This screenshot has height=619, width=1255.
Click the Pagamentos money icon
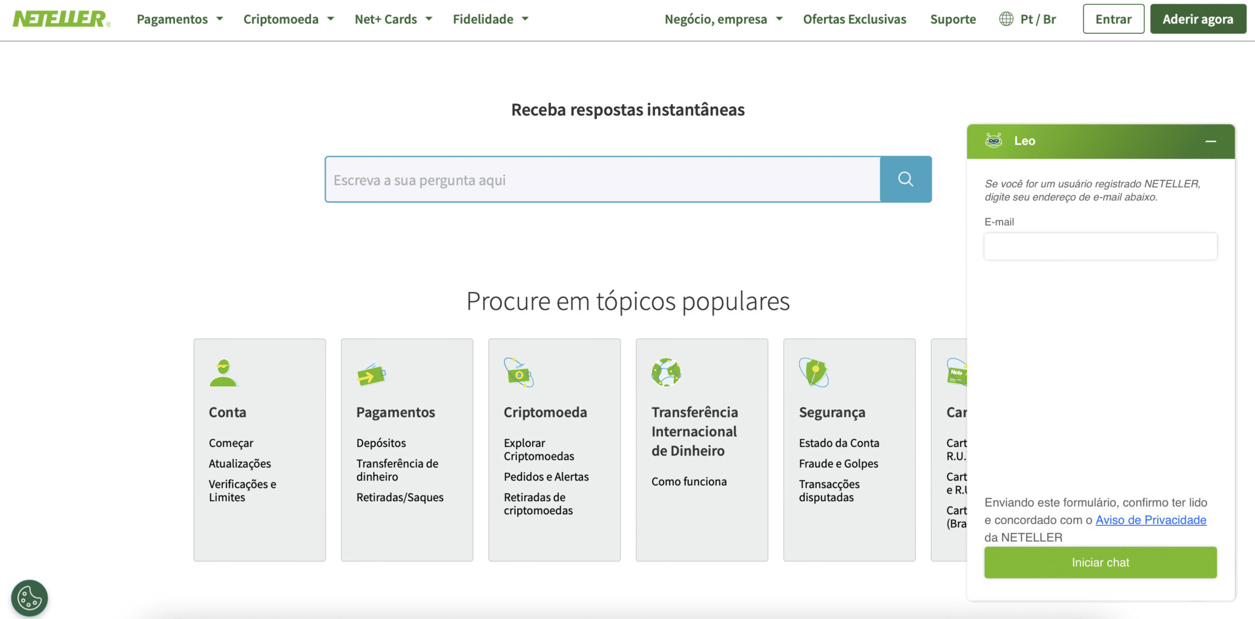pyautogui.click(x=371, y=373)
